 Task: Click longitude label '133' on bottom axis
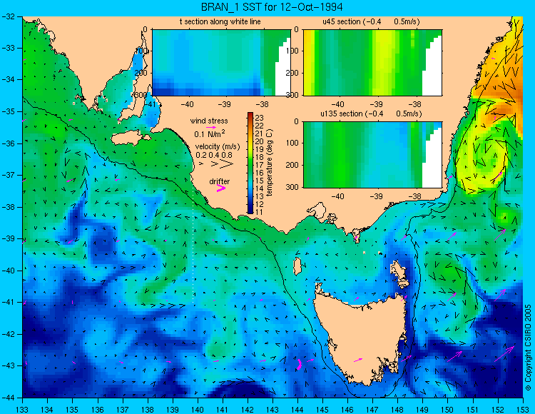pos(23,410)
